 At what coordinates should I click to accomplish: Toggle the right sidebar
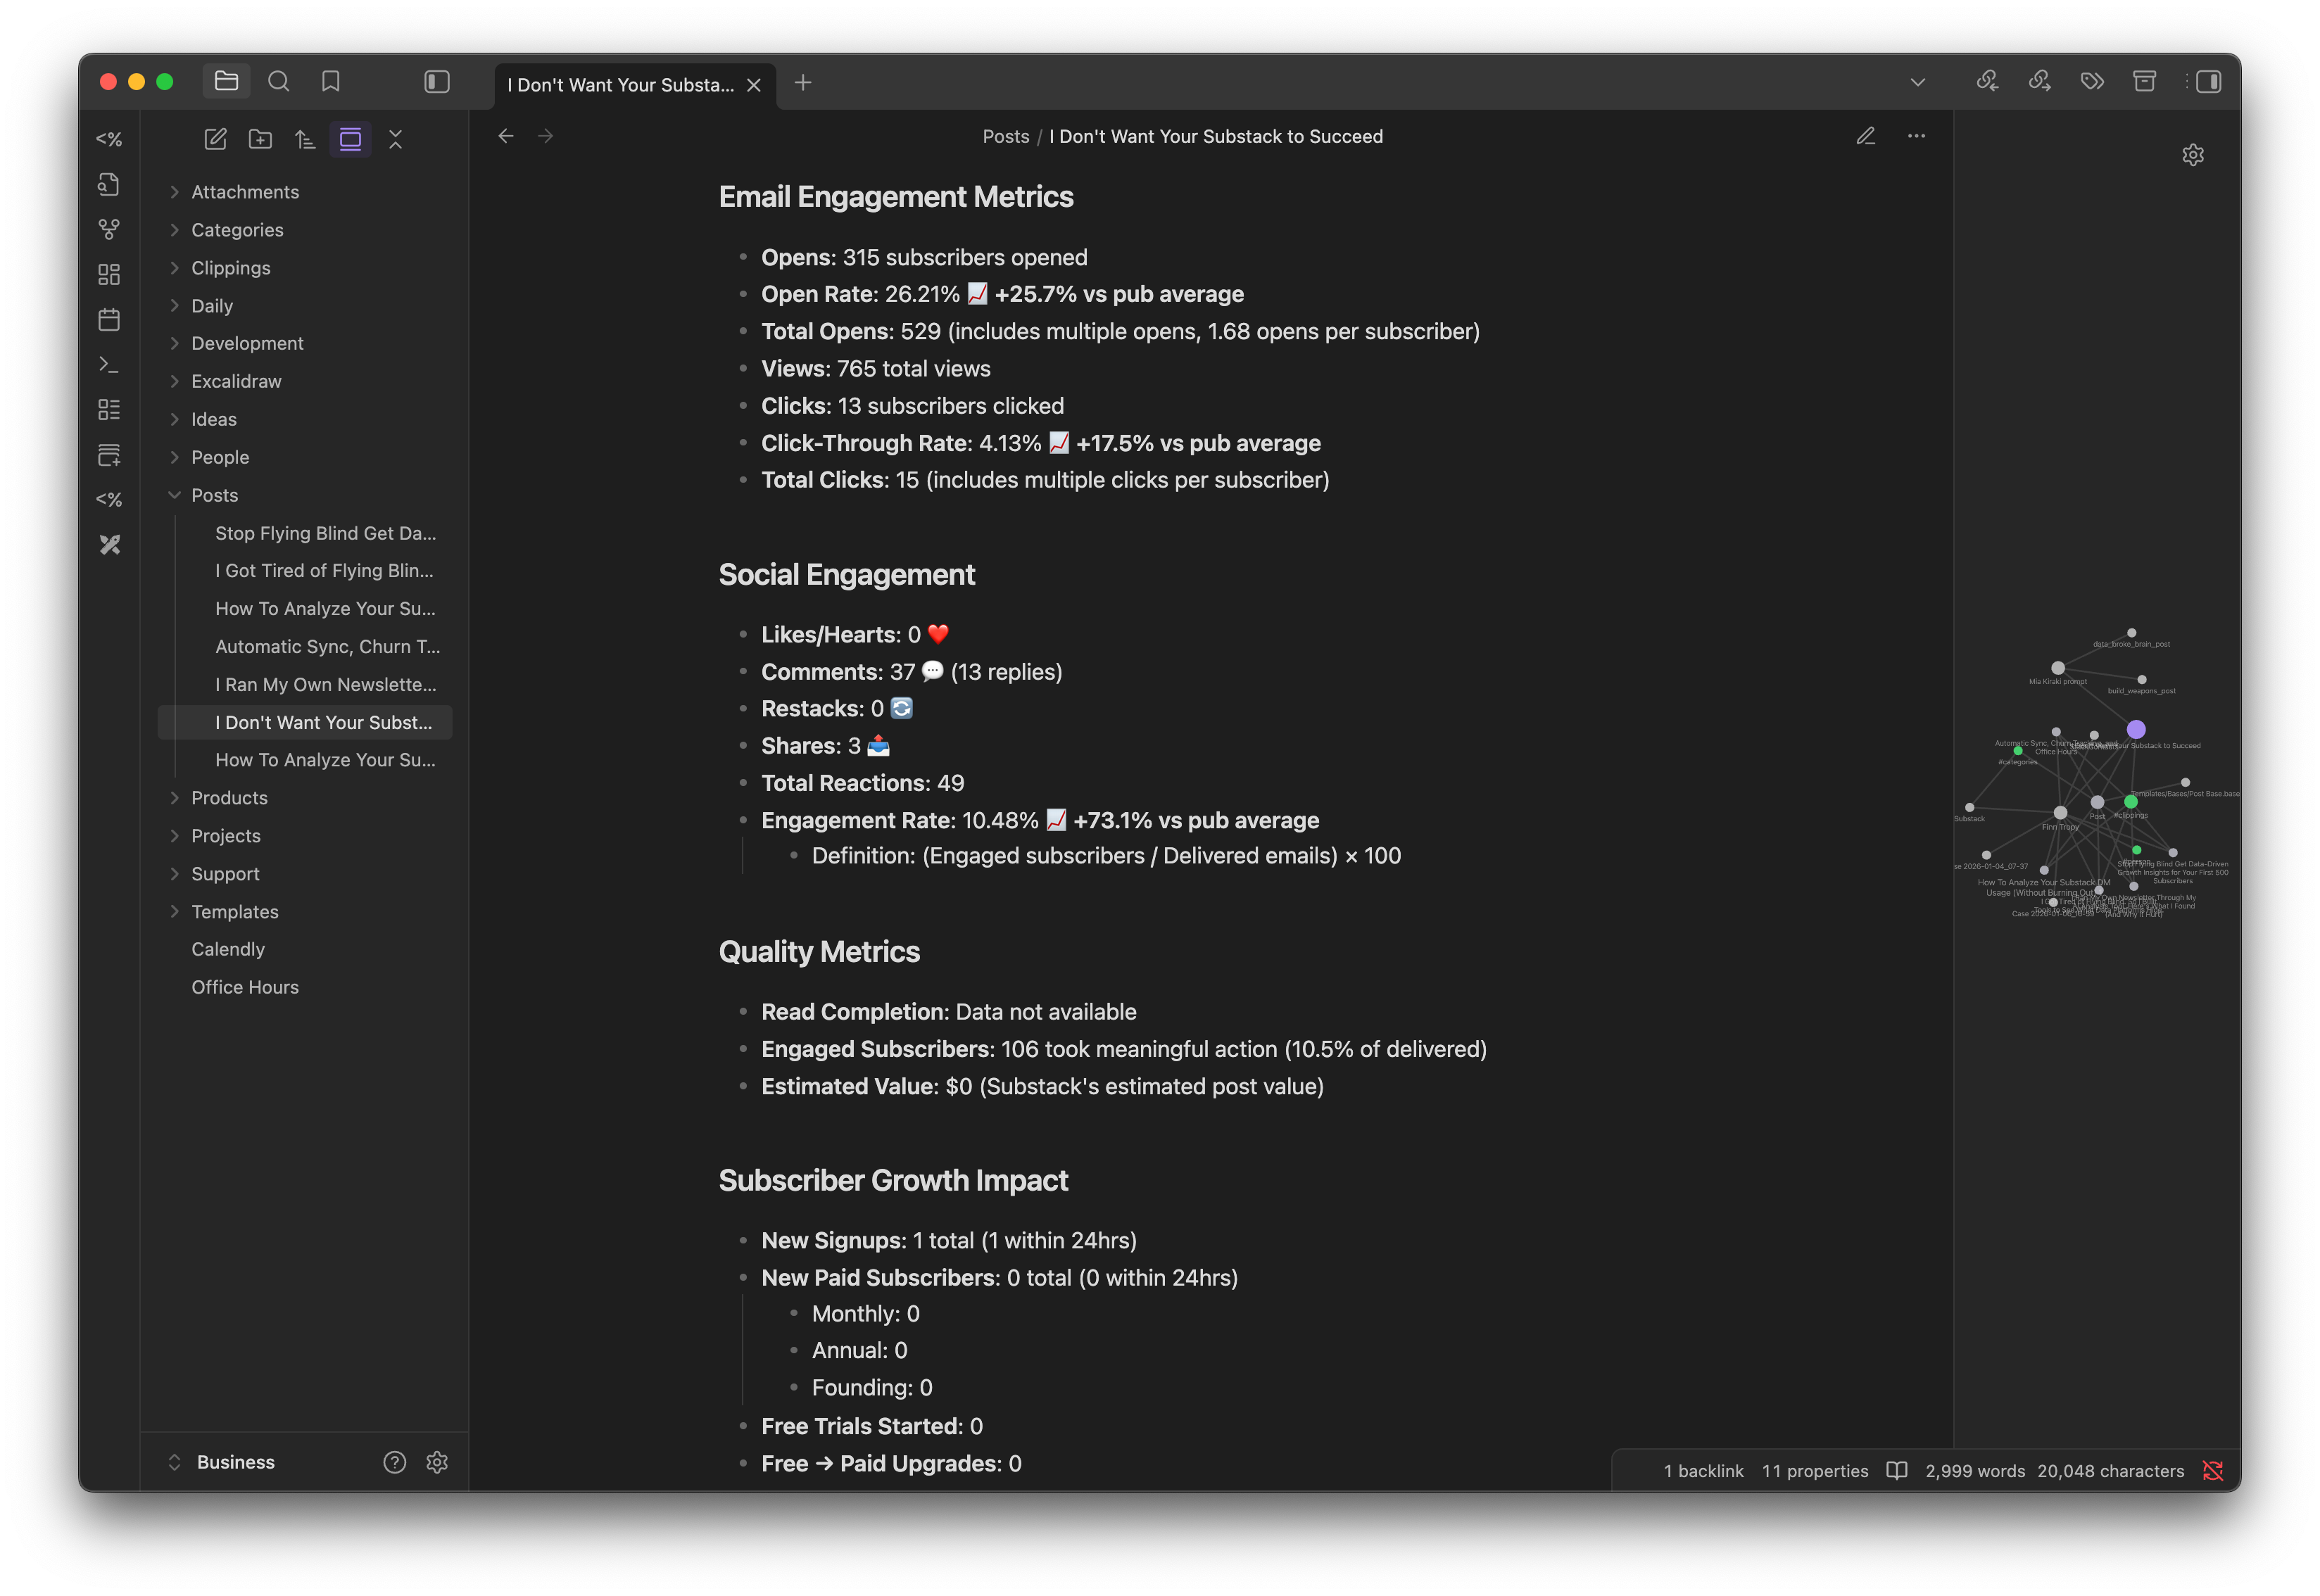2208,82
